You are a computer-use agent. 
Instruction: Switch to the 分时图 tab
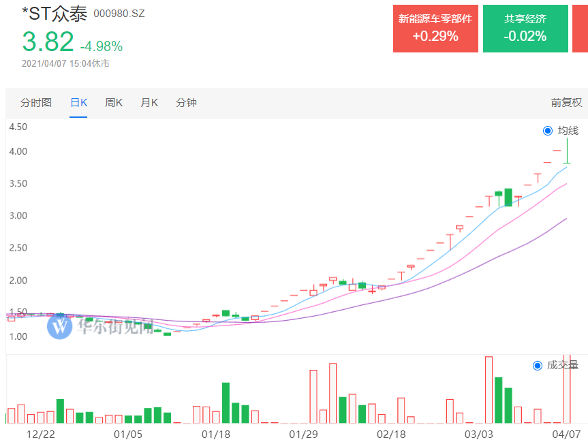click(x=36, y=102)
